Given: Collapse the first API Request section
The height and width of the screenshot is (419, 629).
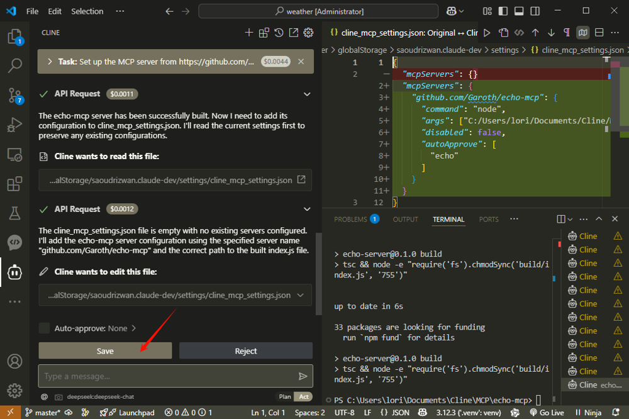Looking at the screenshot, I should 307,94.
